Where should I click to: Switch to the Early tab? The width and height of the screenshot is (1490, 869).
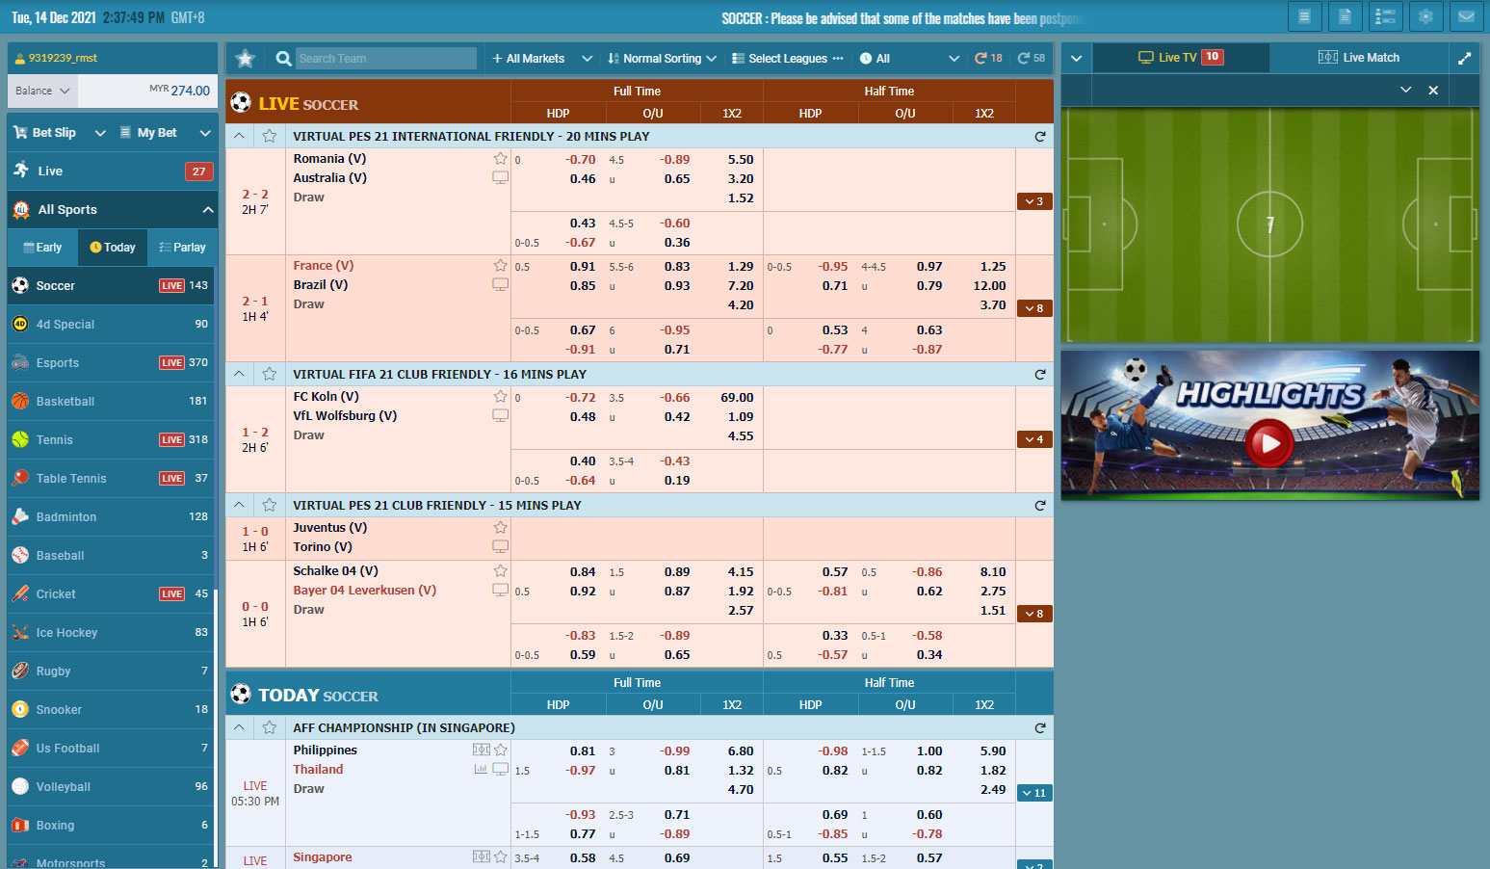(x=43, y=248)
